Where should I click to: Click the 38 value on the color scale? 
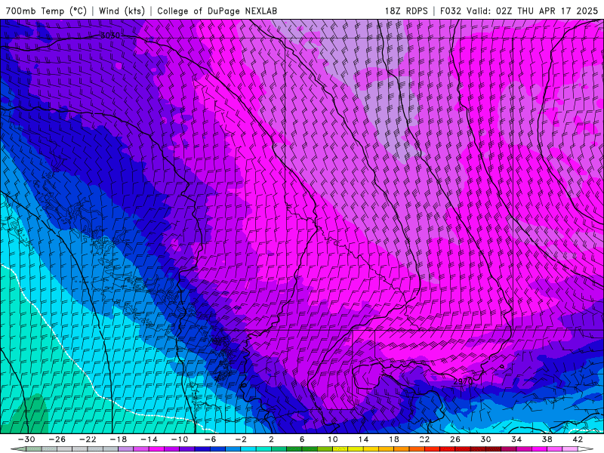pyautogui.click(x=547, y=439)
